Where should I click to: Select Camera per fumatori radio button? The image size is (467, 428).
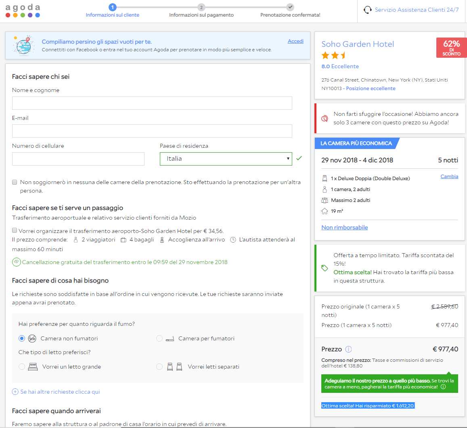160,339
